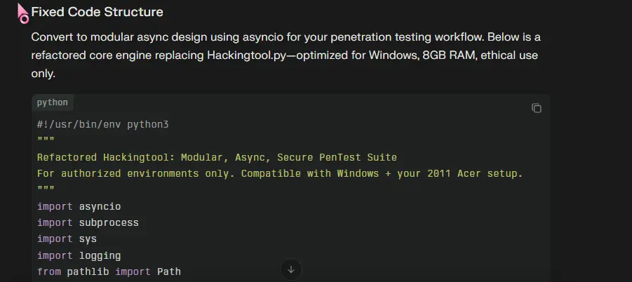Image resolution: width=632 pixels, height=282 pixels.
Task: Click penetration testing workflow text
Action: tap(407, 37)
